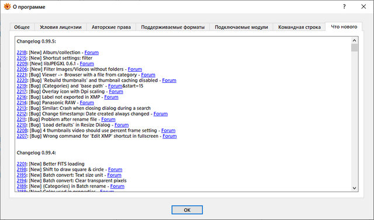Open issue link 2213
374x220 pixels.
(x=21, y=108)
